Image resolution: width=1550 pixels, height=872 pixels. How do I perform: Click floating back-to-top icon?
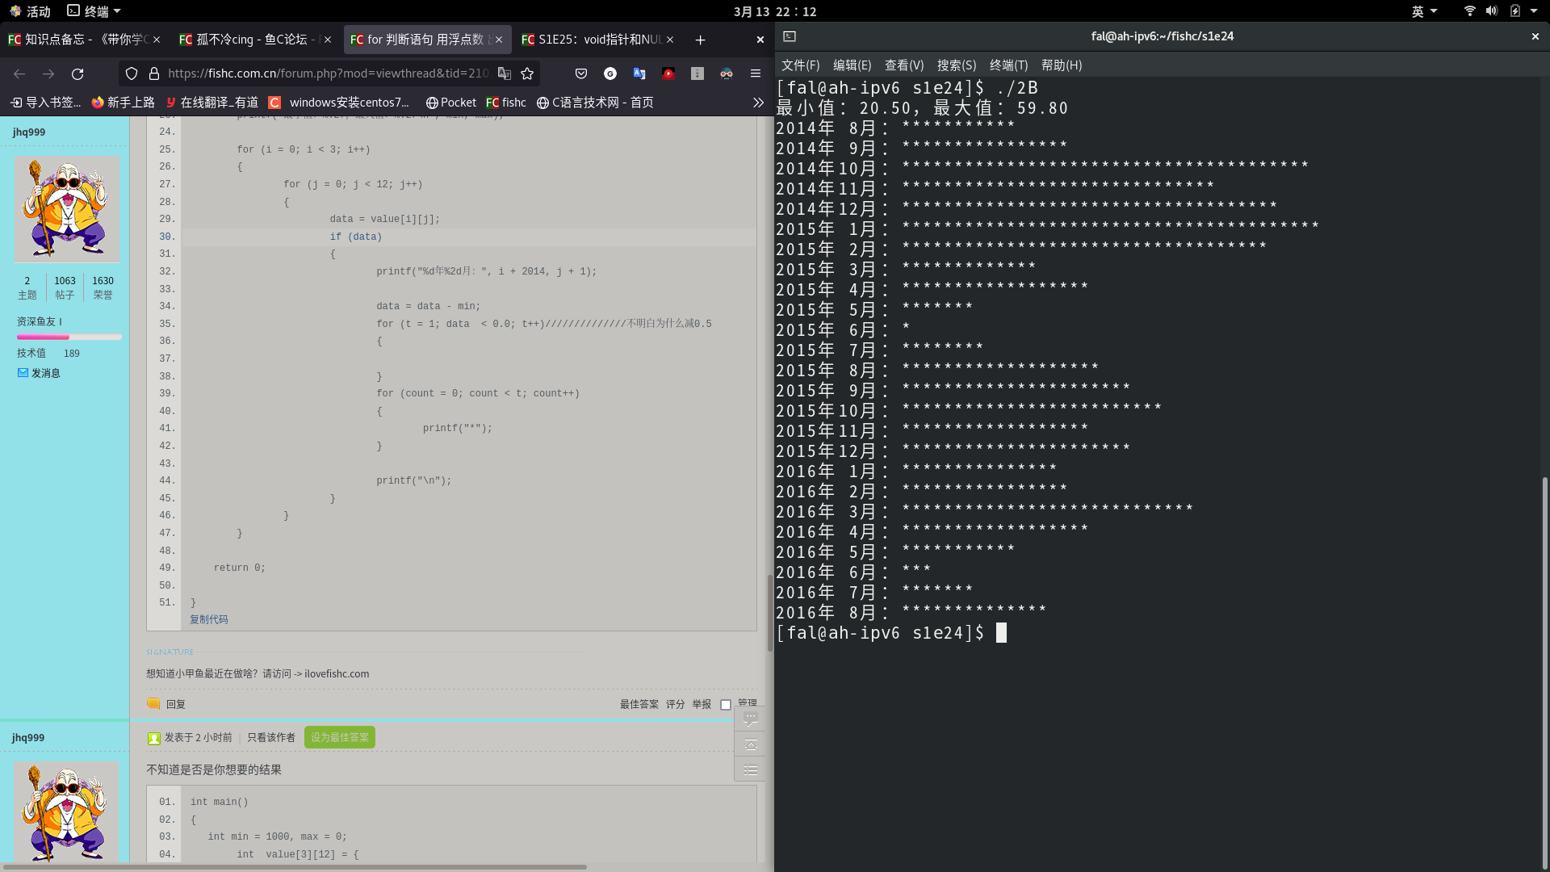pos(750,744)
